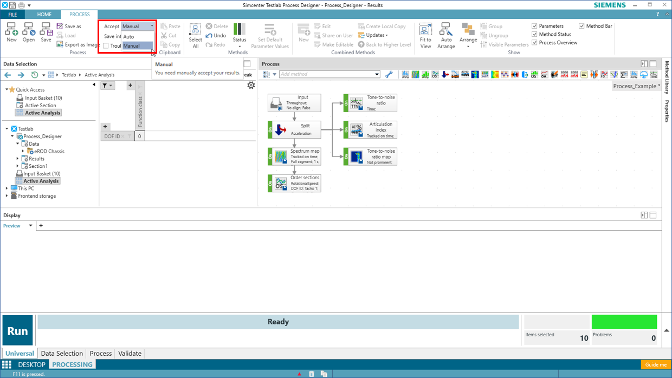The width and height of the screenshot is (672, 378).
Task: Click the Save process icon
Action: pos(46,30)
